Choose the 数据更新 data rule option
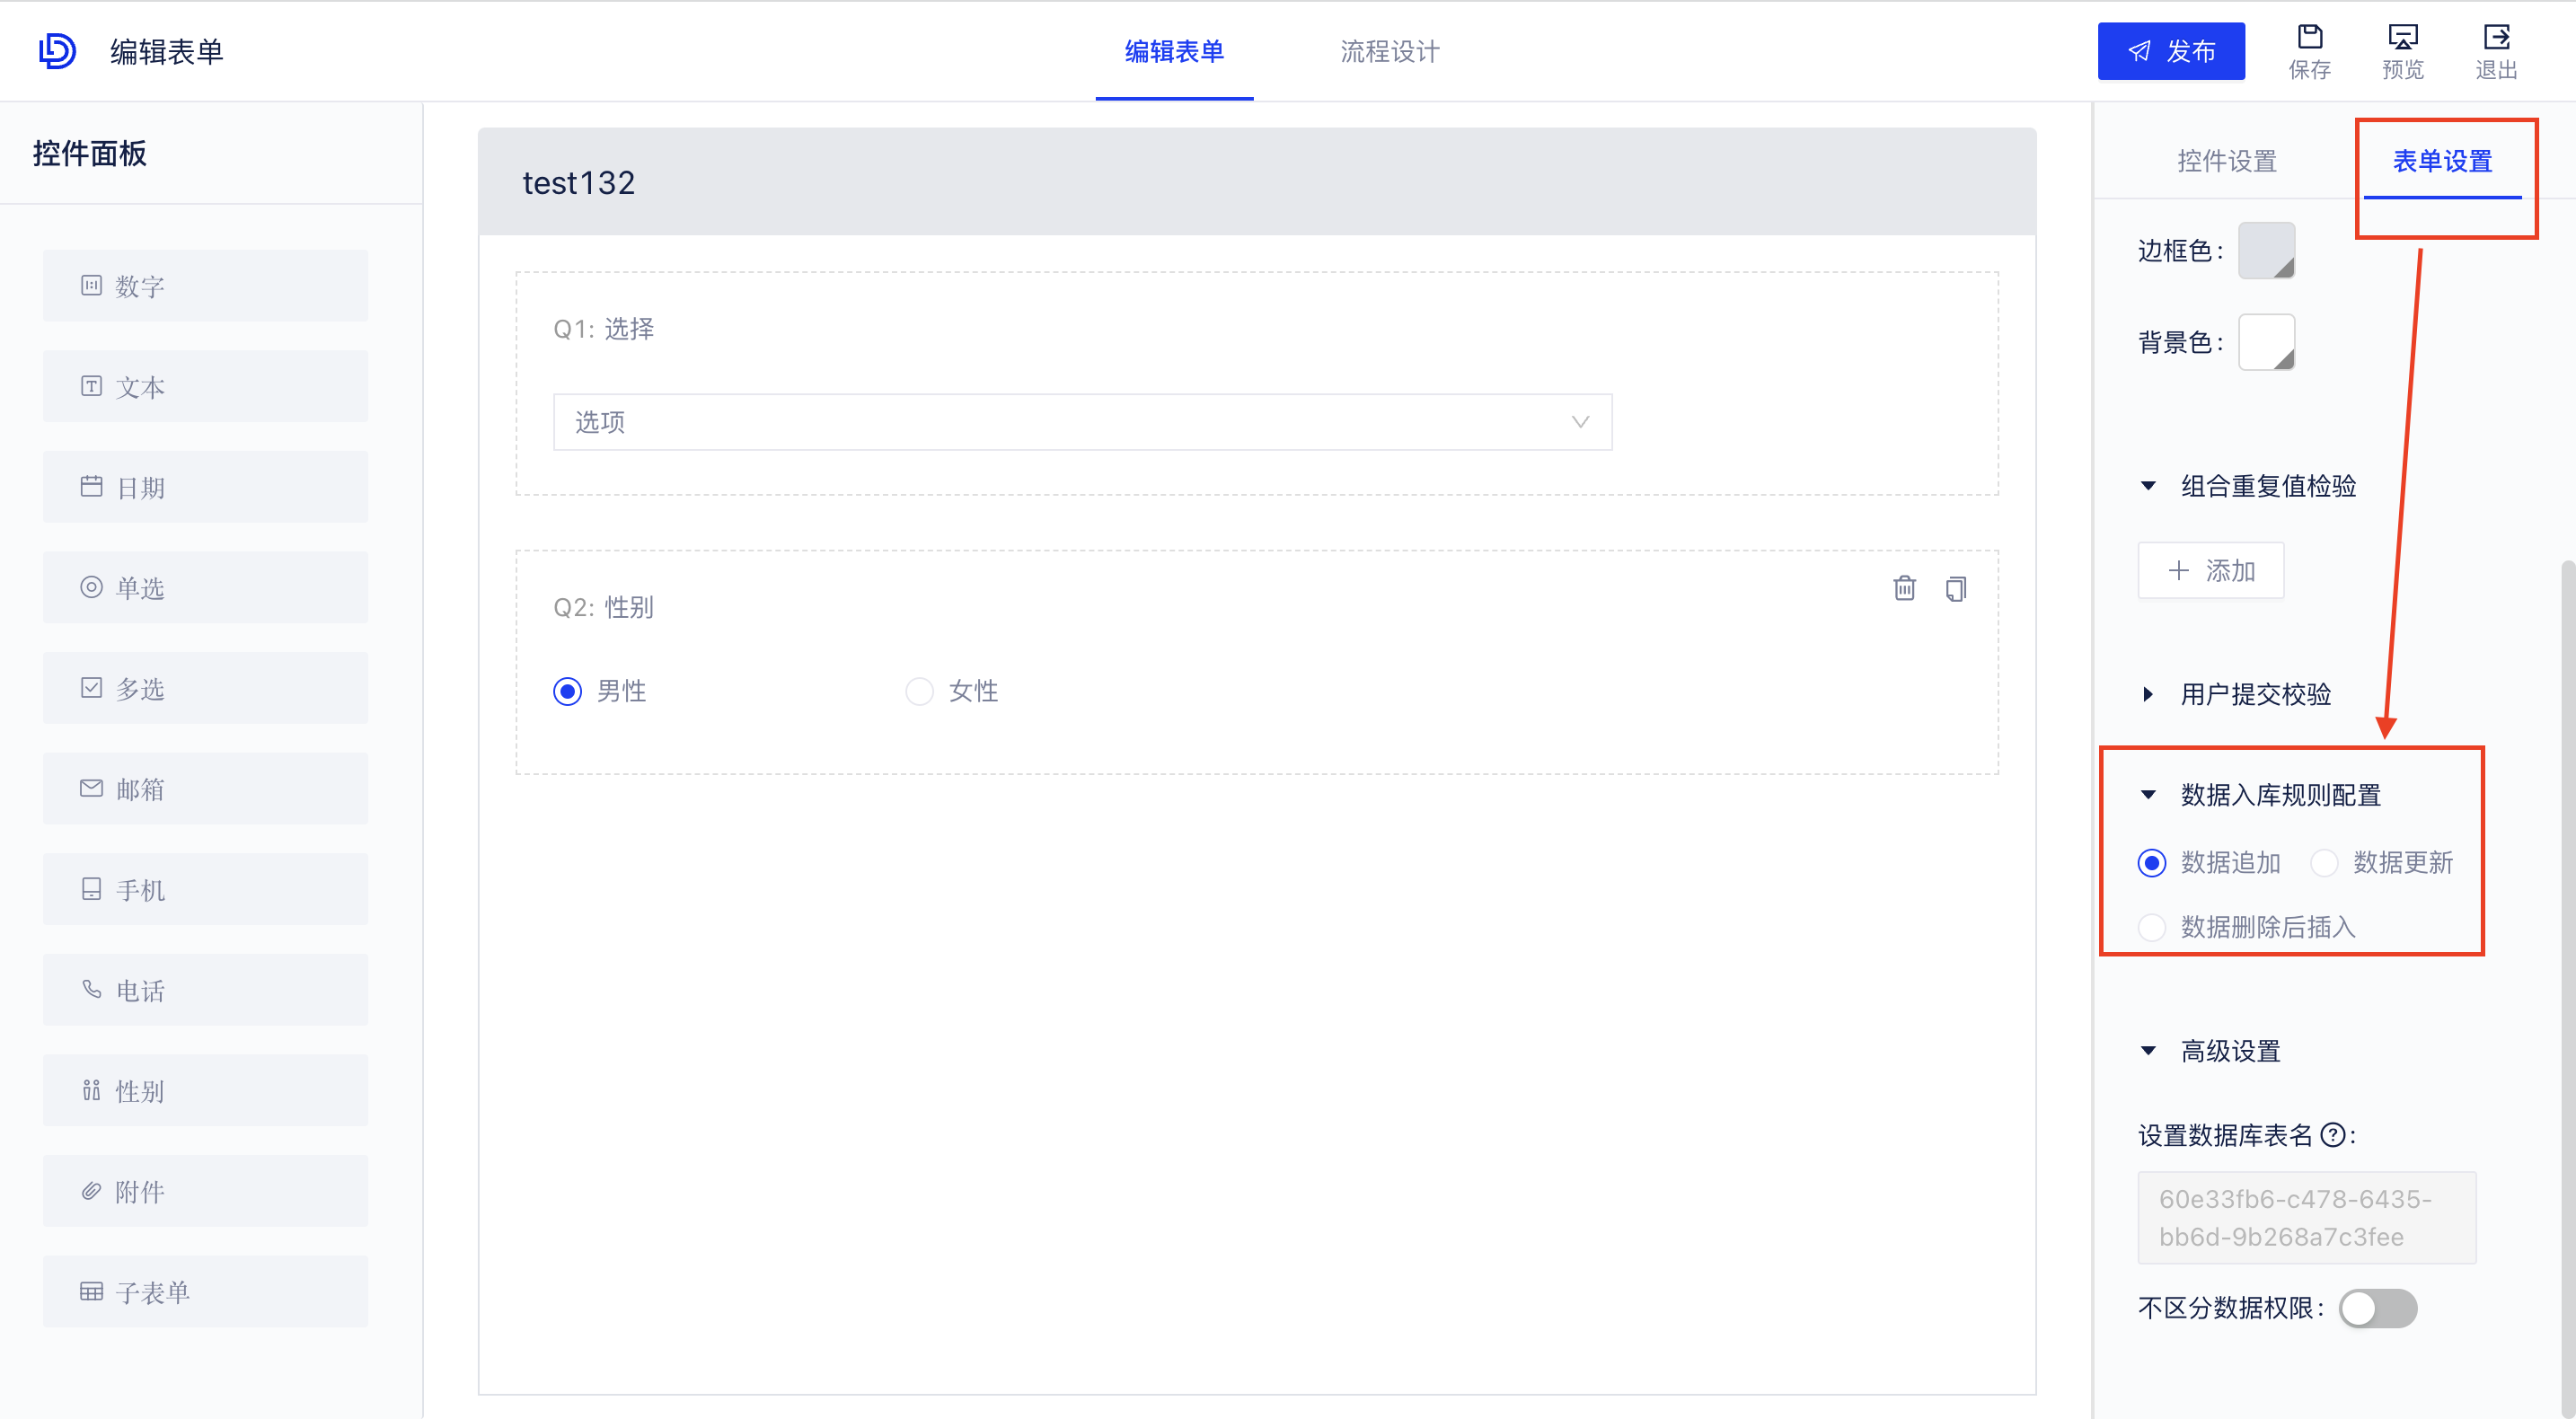The height and width of the screenshot is (1419, 2576). pos(2325,862)
